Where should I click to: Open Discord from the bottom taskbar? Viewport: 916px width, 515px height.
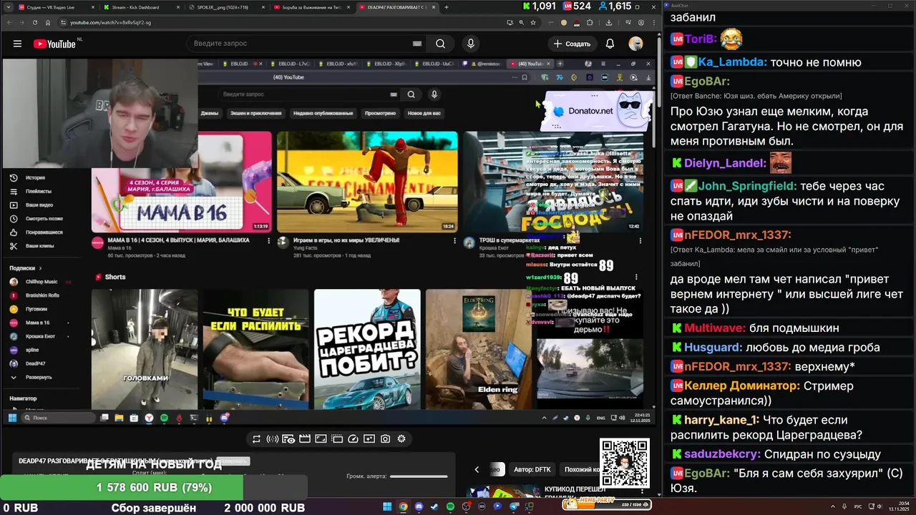419,506
